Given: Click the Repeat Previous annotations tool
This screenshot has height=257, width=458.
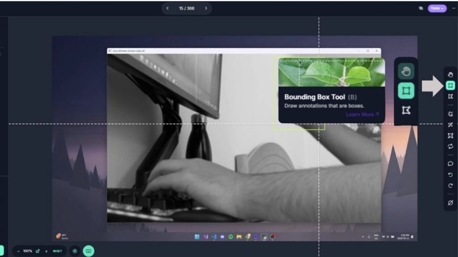Looking at the screenshot, I should [x=450, y=147].
